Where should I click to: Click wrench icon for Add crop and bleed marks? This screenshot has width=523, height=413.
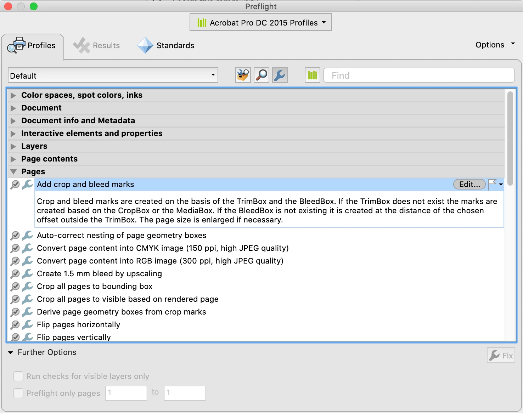(x=28, y=184)
